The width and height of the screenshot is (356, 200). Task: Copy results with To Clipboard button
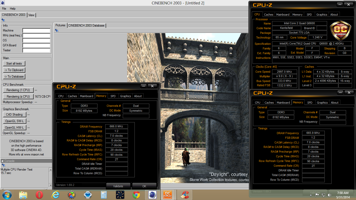pyautogui.click(x=14, y=70)
